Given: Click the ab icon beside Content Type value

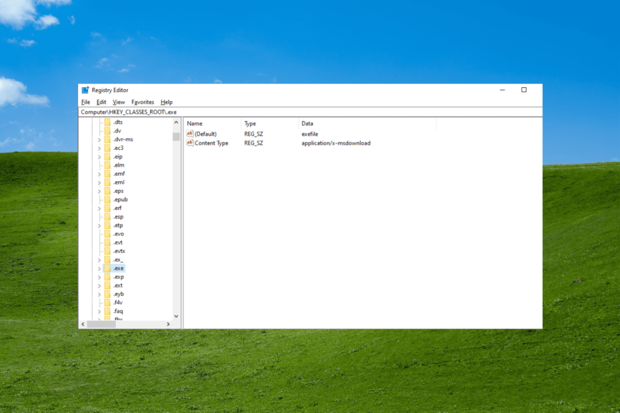Looking at the screenshot, I should (x=189, y=143).
